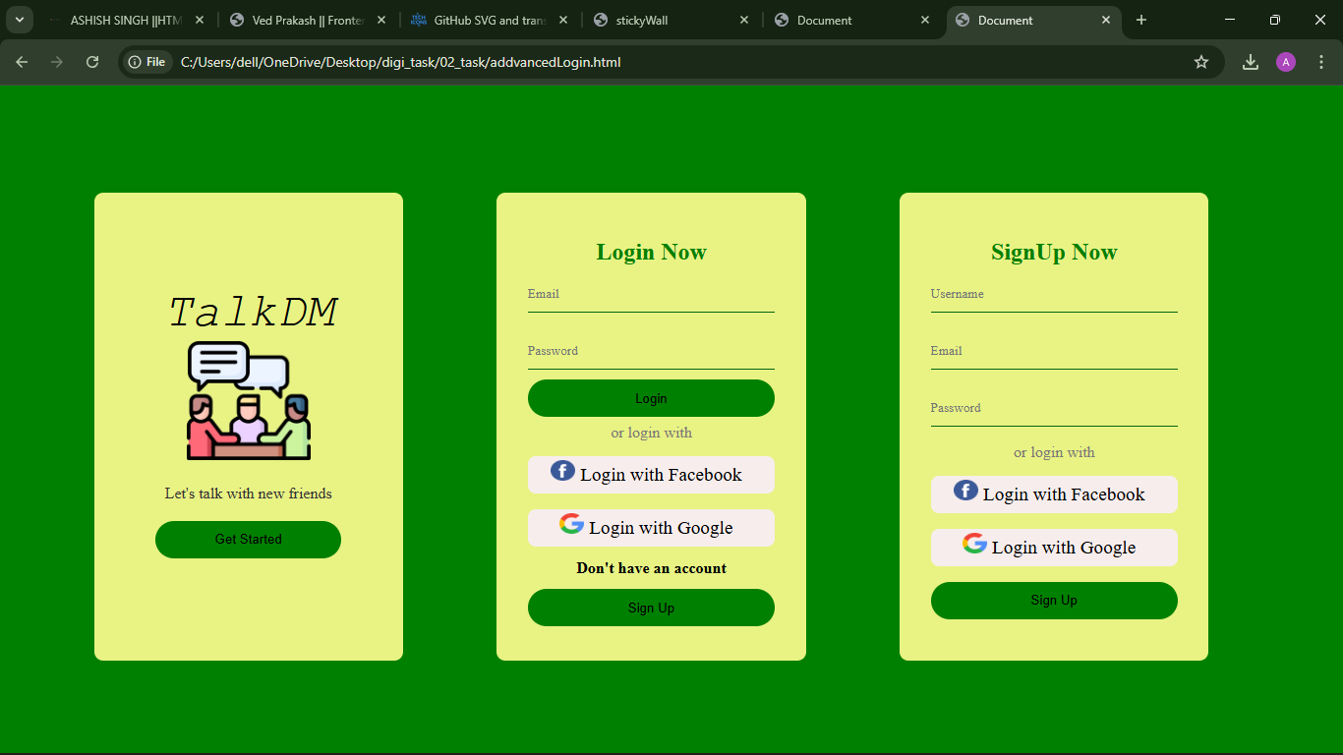The height and width of the screenshot is (755, 1343).
Task: Reload the page with the refresh icon
Action: [92, 62]
